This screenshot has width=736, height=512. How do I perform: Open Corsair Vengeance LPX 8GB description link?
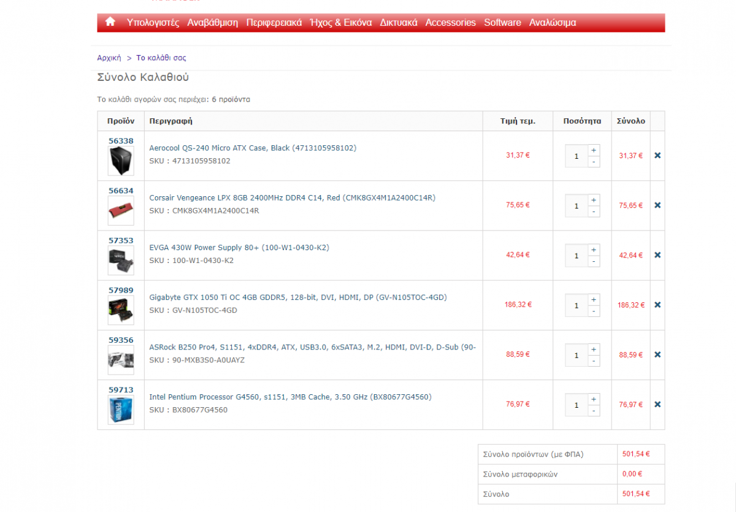click(293, 197)
